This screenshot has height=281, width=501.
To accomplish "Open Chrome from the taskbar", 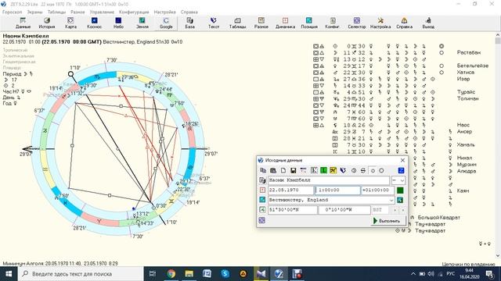I will 171,274.
